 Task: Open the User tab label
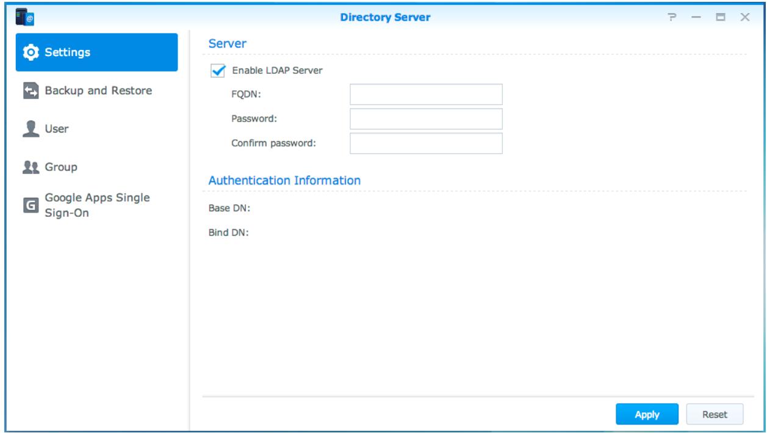57,129
